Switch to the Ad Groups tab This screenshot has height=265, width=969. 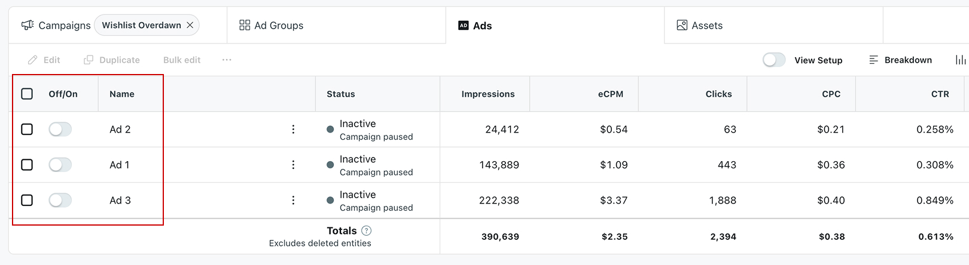[x=336, y=25]
